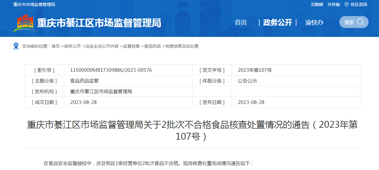Switch to 关怀版 care version
The image size is (379, 170).
coord(334,4)
